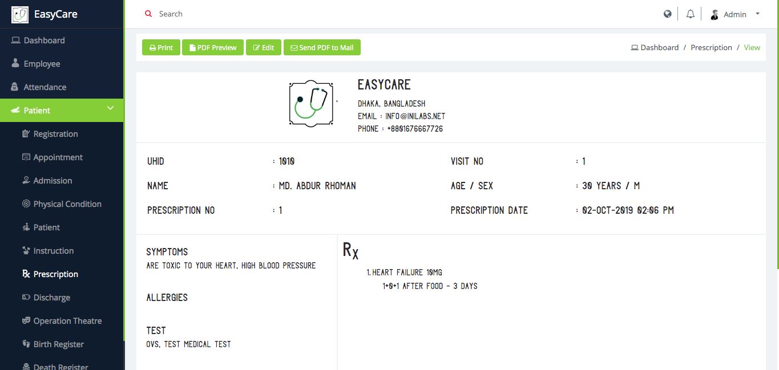Click the Admin user avatar icon
Screen dimensions: 779x370
coord(715,14)
